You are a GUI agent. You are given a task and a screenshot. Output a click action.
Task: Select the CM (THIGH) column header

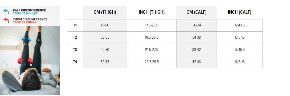[x=105, y=12]
